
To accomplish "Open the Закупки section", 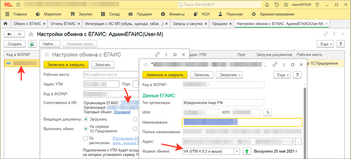I will (x=81, y=14).
